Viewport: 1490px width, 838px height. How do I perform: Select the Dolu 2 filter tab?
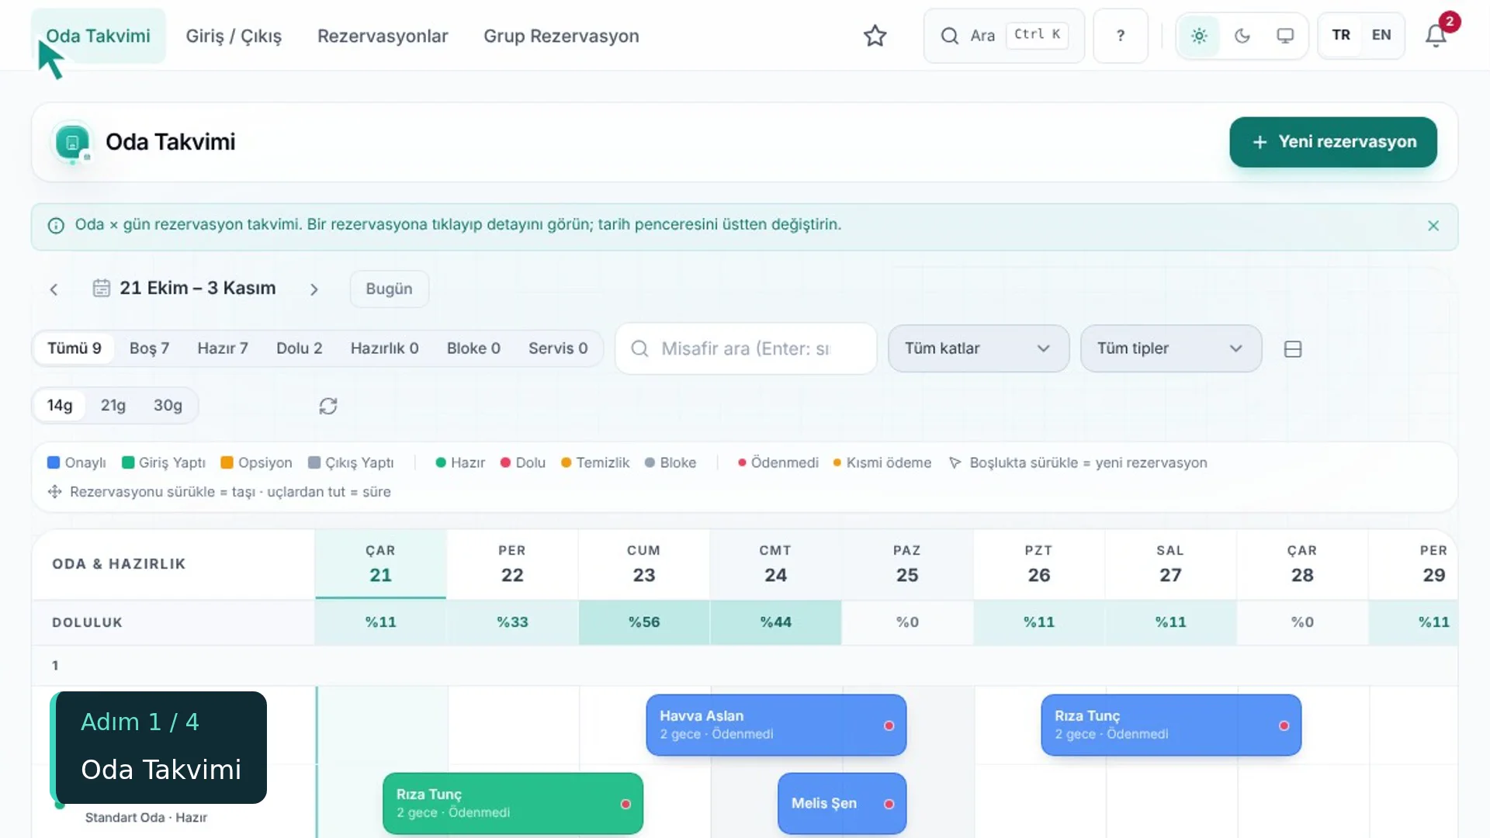[299, 348]
